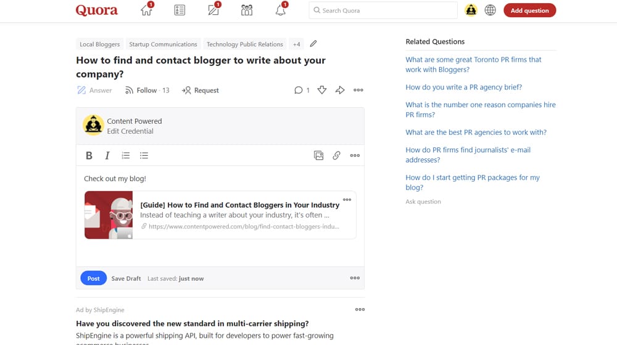Open 'How do you write a PR agency brief?'

[x=463, y=87]
